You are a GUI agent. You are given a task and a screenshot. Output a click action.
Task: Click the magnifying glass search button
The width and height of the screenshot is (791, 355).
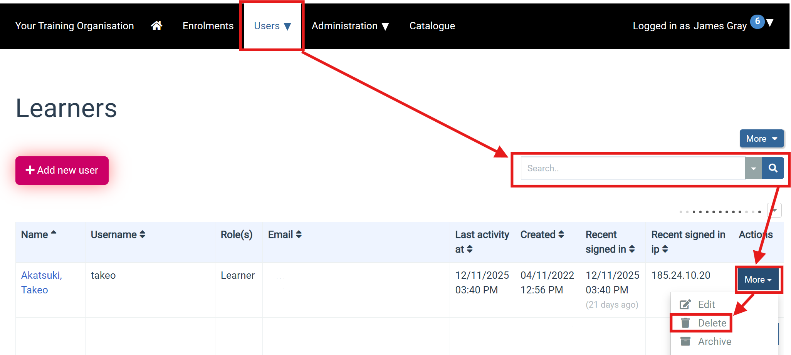coord(773,168)
